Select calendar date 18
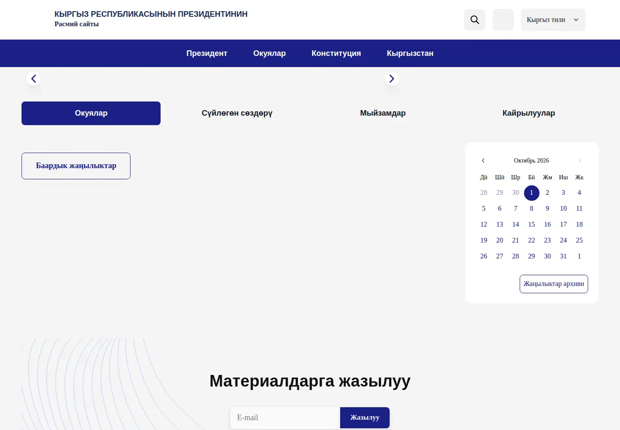This screenshot has width=620, height=430. [x=579, y=224]
